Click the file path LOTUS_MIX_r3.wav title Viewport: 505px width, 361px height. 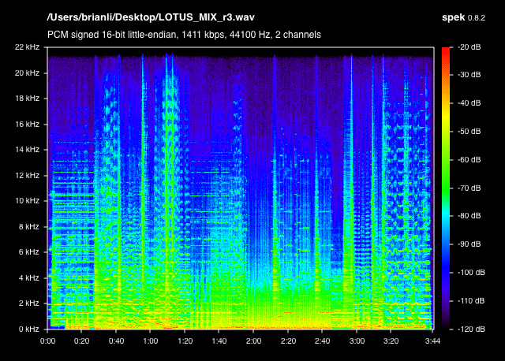(x=151, y=17)
